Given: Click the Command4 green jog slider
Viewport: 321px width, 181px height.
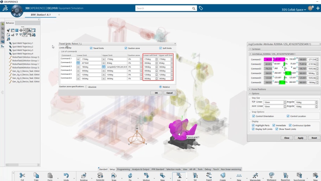Looking at the screenshot, I should (288, 73).
